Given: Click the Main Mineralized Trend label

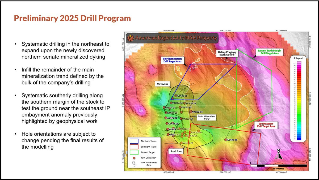Looking at the screenshot, I should pyautogui.click(x=207, y=118).
